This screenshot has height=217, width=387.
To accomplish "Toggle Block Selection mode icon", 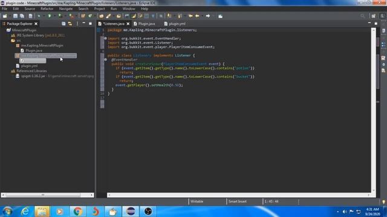I will click(x=146, y=16).
